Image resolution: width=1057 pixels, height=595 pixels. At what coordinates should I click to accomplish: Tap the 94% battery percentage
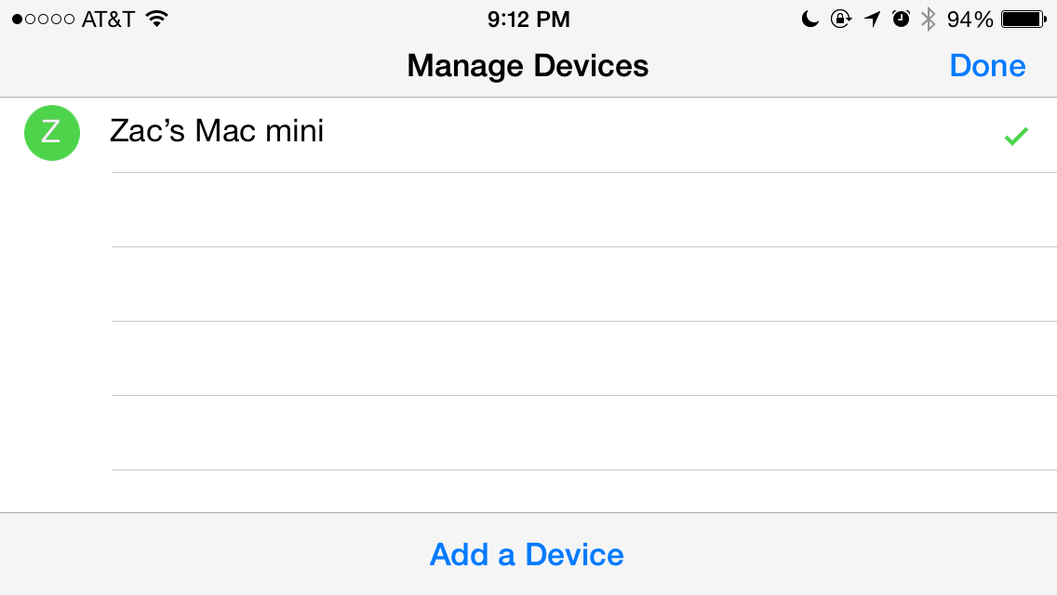970,19
